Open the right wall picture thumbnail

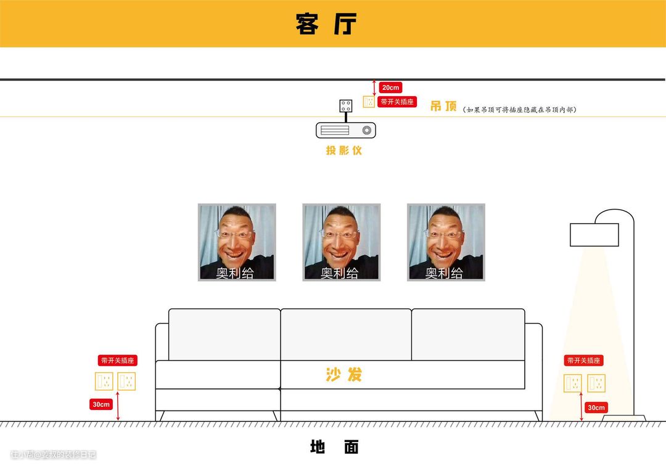[446, 242]
